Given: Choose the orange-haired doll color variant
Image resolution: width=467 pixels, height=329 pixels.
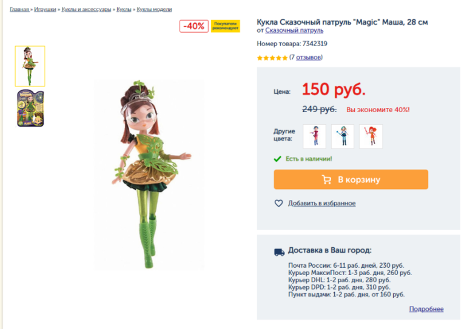Looking at the screenshot, I should [371, 136].
